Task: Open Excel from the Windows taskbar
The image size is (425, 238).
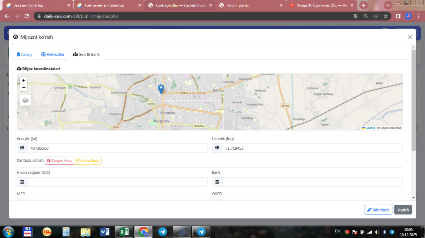Action: tap(124, 232)
